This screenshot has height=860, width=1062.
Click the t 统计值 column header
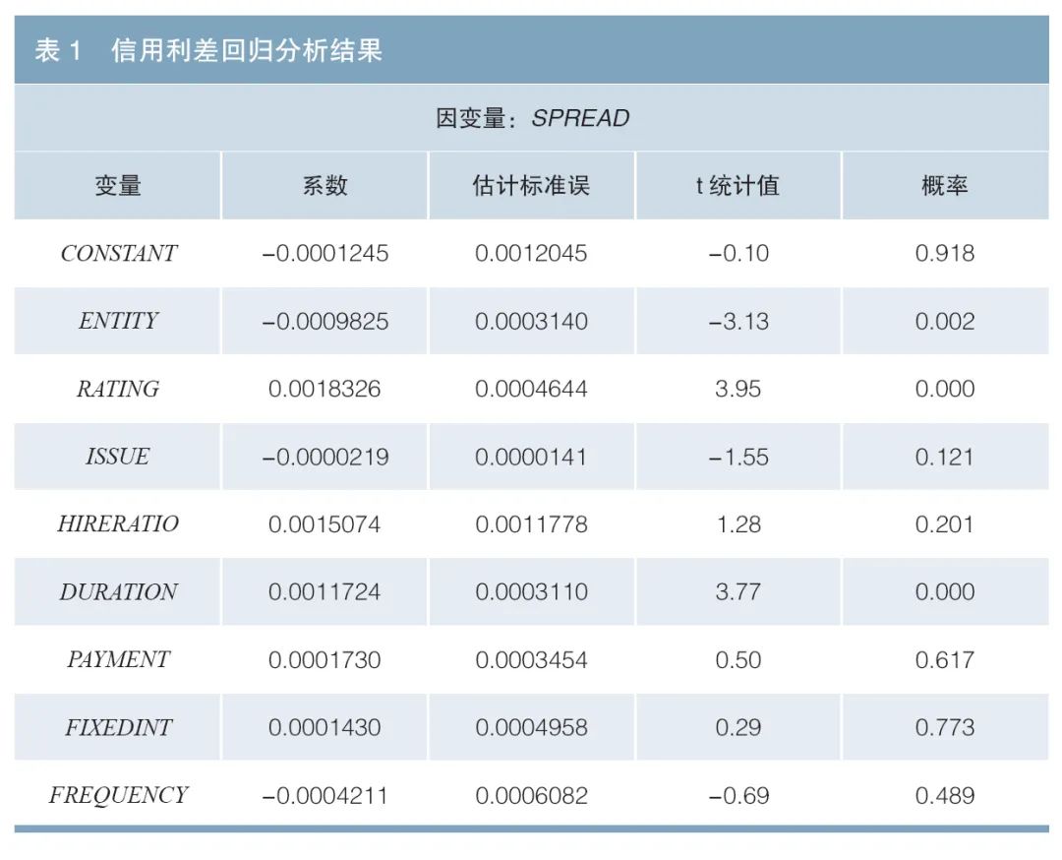pos(738,186)
